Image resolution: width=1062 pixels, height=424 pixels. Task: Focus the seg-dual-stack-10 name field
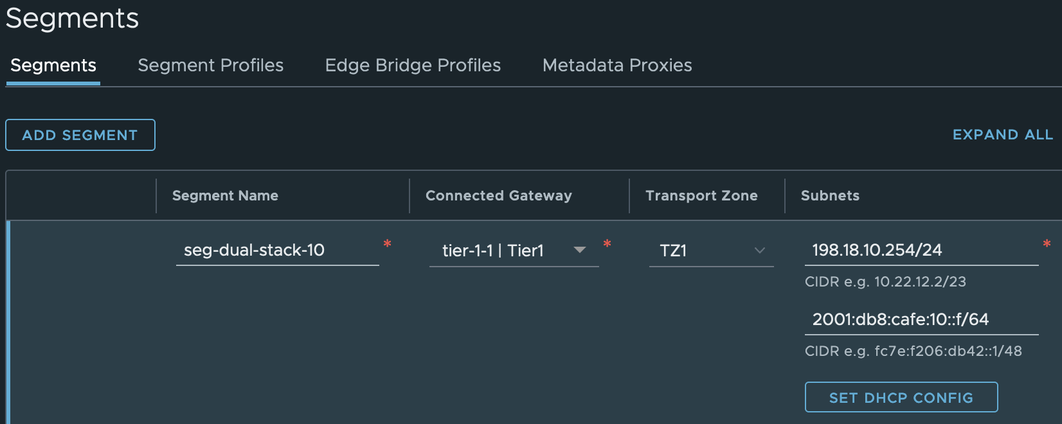276,251
